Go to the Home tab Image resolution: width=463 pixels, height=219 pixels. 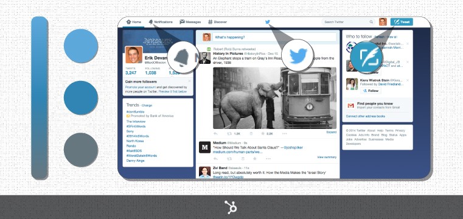133,22
